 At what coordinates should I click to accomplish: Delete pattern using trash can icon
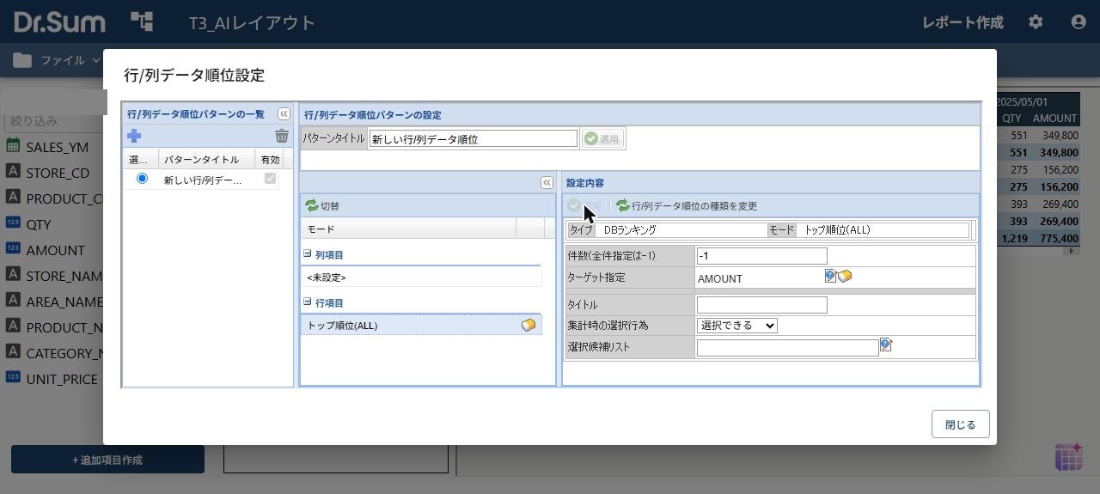[282, 136]
